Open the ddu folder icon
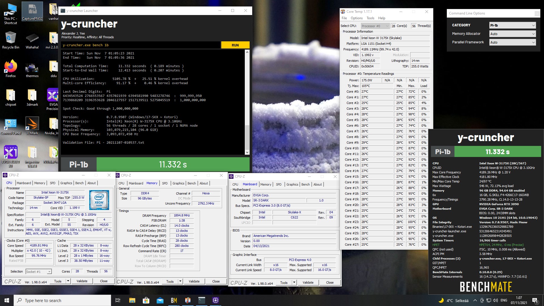Screen dimensions: 544x306 [54, 68]
